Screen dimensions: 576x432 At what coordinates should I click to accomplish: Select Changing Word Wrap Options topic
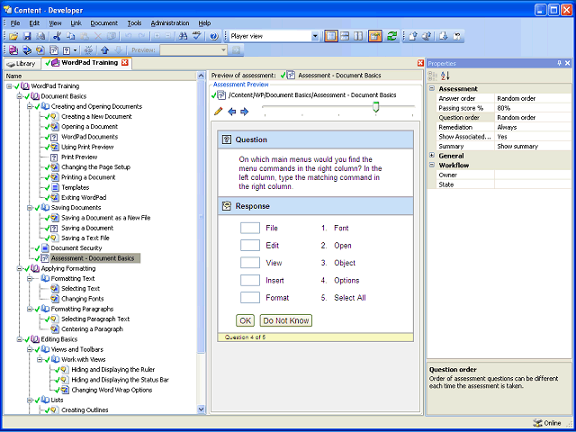coord(112,390)
